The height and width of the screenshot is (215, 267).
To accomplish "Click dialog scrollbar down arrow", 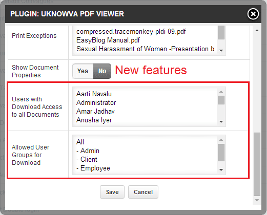I will point(257,200).
